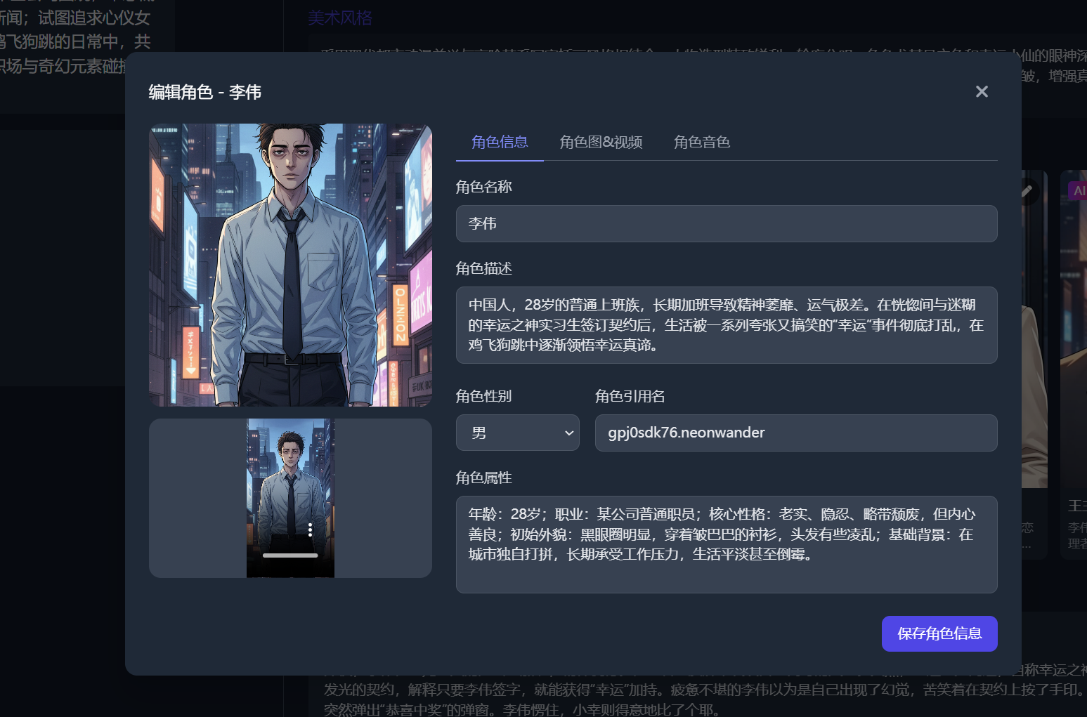Click the progress bar on the video preview
1087x717 pixels.
[x=289, y=555]
